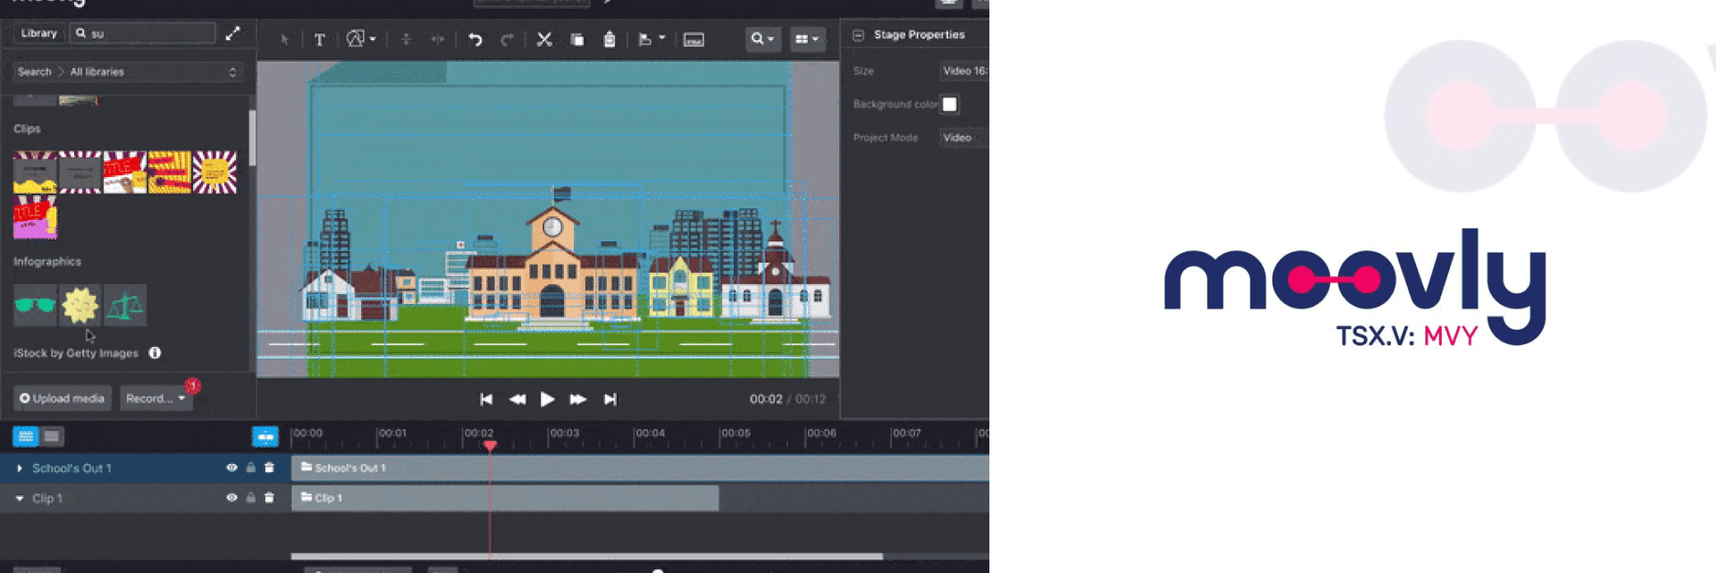This screenshot has height=573, width=1716.
Task: Click the iStock info icon
Action: pyautogui.click(x=155, y=353)
